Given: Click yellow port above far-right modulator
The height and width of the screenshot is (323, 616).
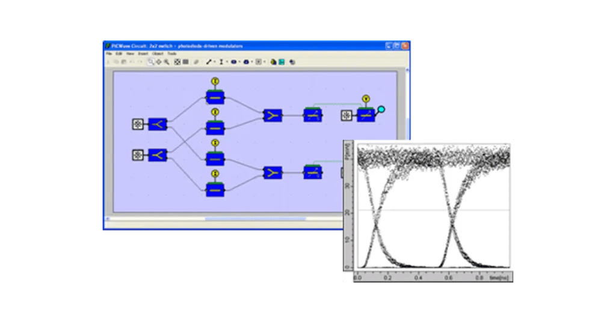Looking at the screenshot, I should [366, 99].
